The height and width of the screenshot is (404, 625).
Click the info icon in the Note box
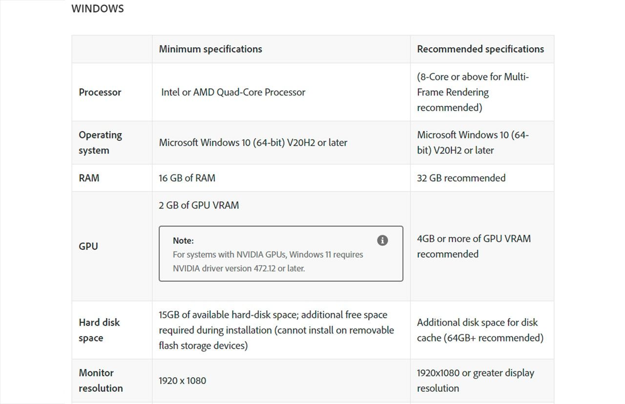(382, 240)
